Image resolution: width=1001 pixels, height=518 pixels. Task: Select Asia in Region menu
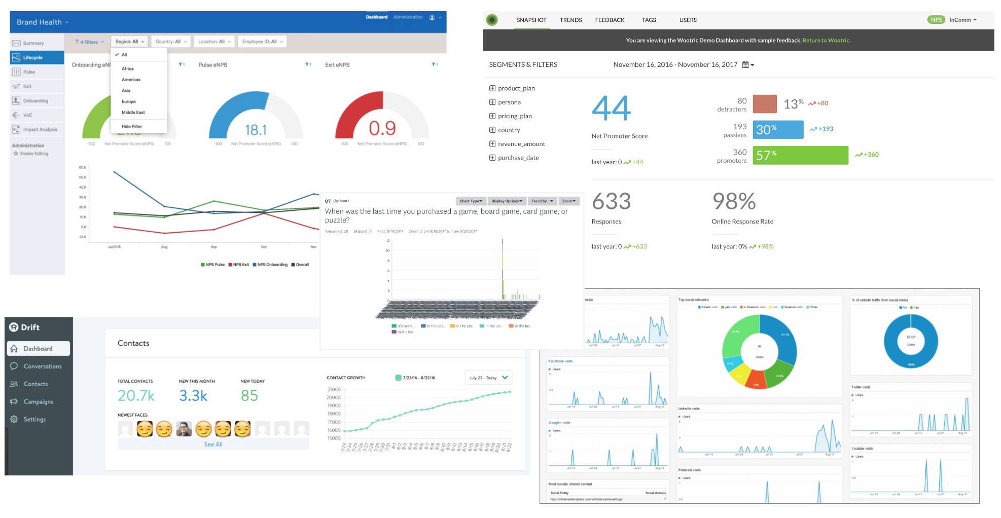point(139,91)
